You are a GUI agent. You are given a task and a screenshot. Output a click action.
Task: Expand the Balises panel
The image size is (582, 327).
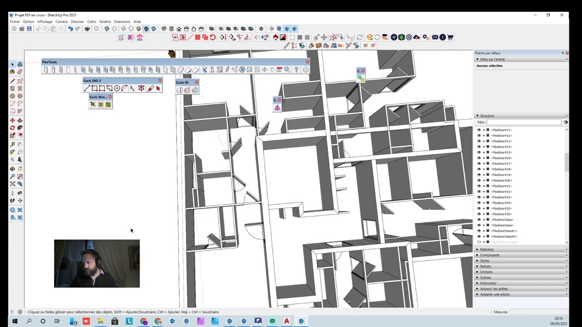click(477, 266)
